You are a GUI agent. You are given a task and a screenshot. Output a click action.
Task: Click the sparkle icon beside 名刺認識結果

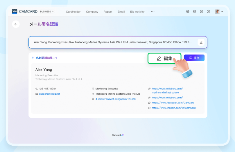33,58
